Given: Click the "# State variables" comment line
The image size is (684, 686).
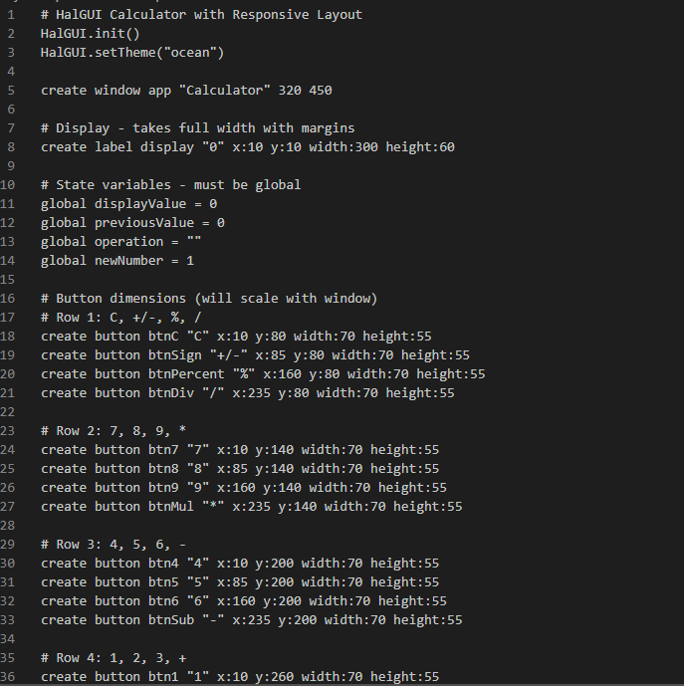Looking at the screenshot, I should 170,185.
